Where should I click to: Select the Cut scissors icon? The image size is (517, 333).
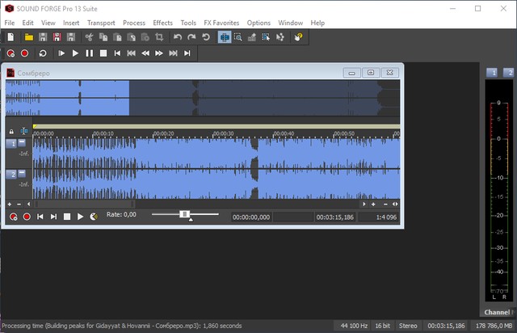pyautogui.click(x=89, y=37)
